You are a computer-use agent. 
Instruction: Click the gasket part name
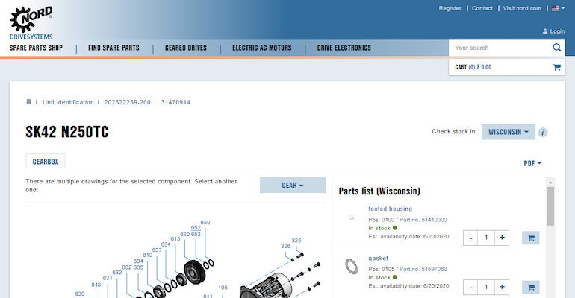(x=378, y=259)
